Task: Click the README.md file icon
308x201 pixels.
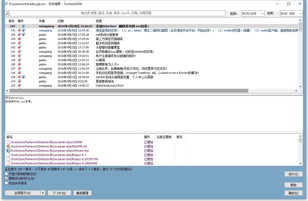Action: pos(8,146)
